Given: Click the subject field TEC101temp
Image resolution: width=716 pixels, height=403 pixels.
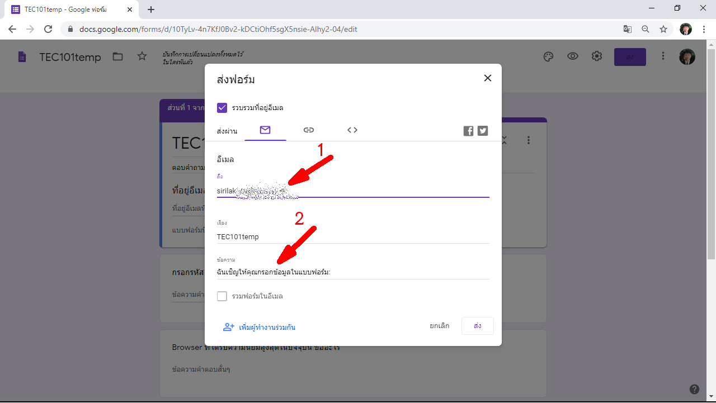Looking at the screenshot, I should click(352, 236).
